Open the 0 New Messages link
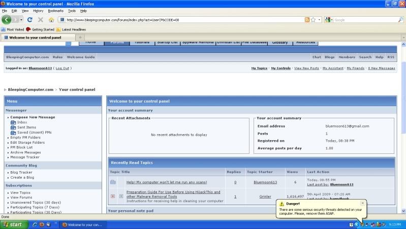Viewport: 406px width, 229px height. tap(382, 69)
